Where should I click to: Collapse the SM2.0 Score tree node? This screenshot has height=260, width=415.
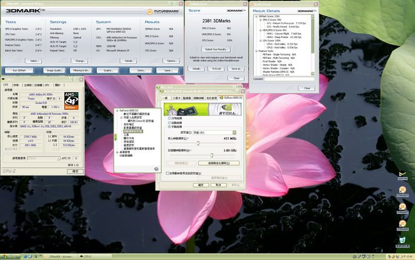click(261, 20)
